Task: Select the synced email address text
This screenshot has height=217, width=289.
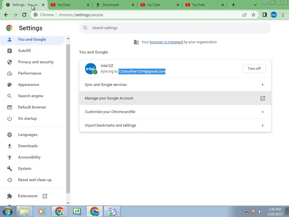Action: coord(142,71)
